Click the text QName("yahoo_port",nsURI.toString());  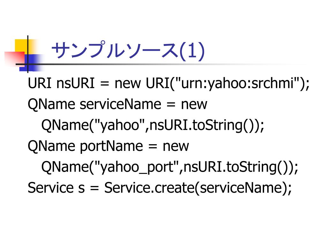click(170, 167)
